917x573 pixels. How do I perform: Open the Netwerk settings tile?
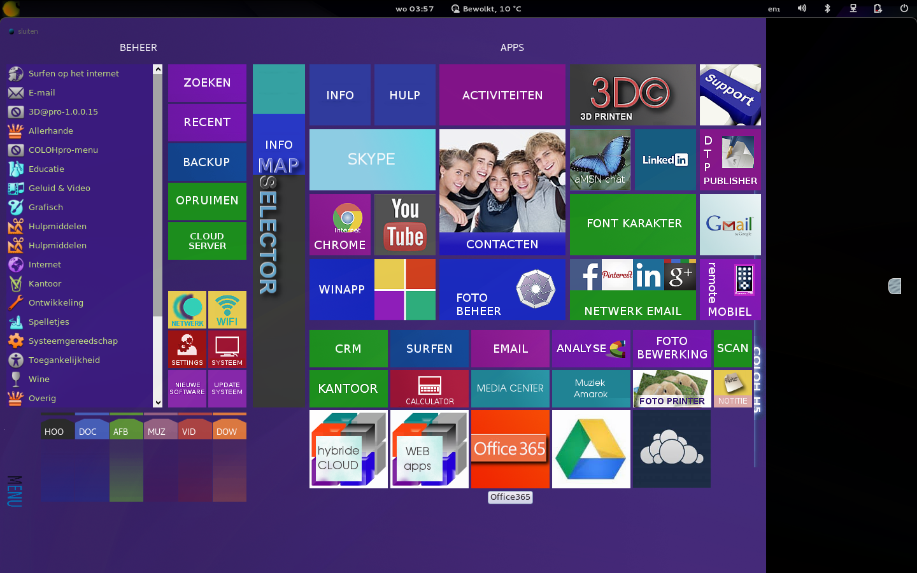[x=187, y=309]
